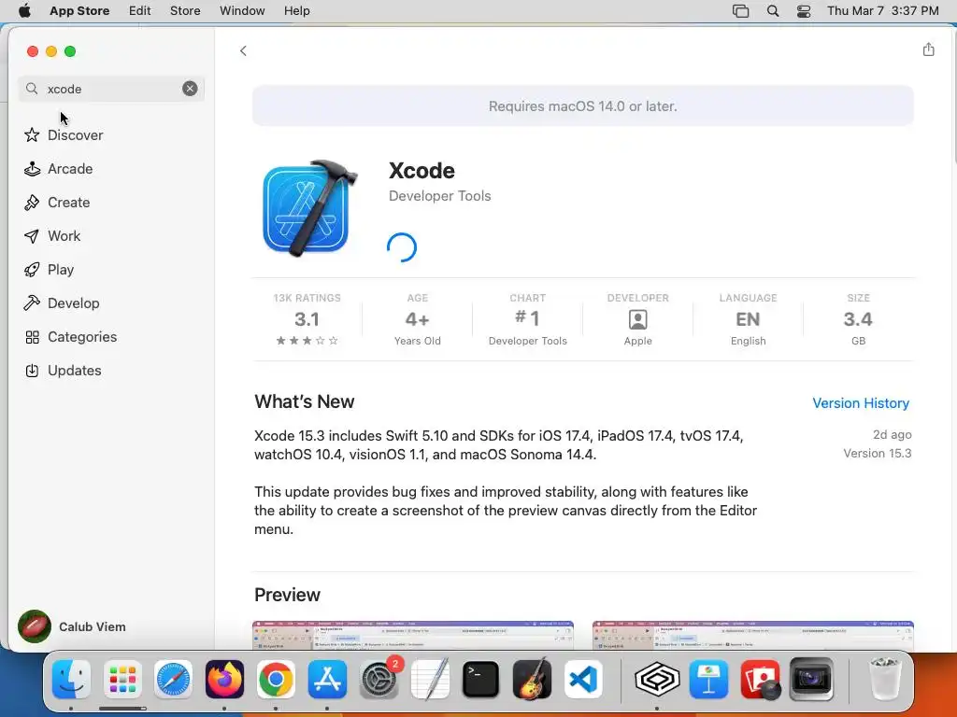Open Version History link

coord(861,403)
